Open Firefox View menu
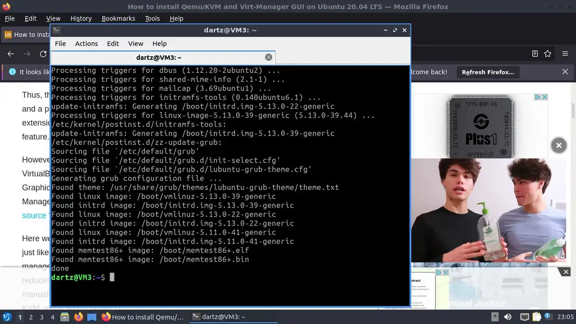576x324 pixels. [53, 18]
